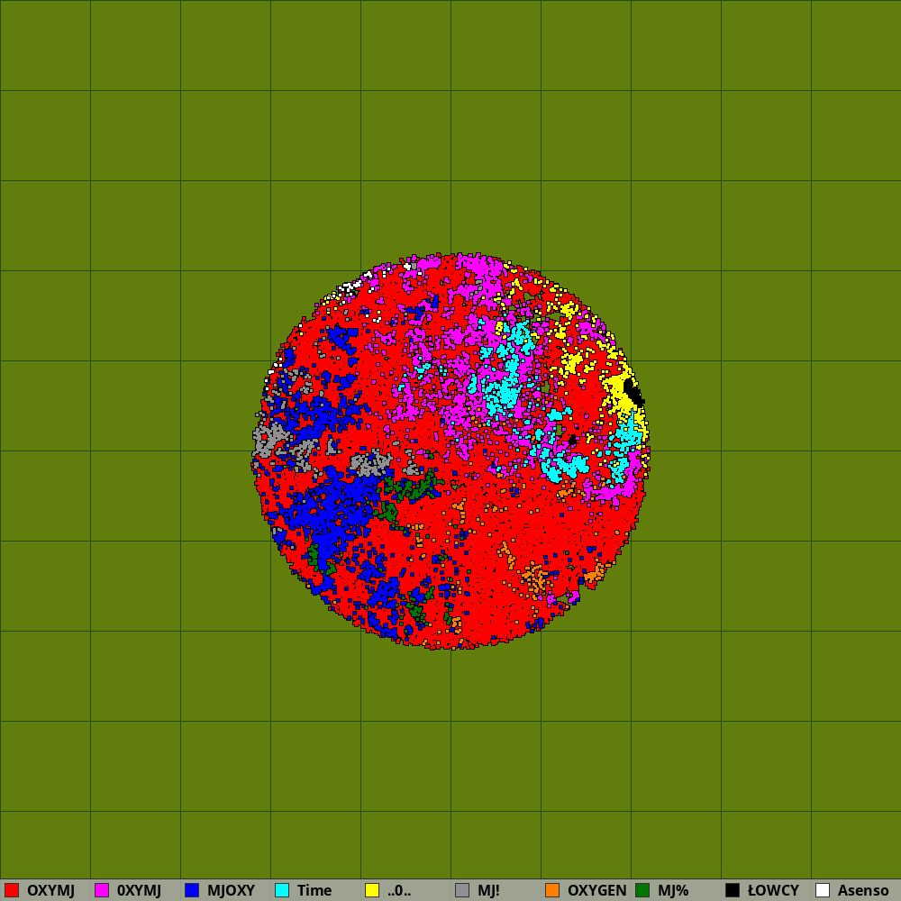
Task: Select the OXYGEN team name
Action: tap(597, 890)
